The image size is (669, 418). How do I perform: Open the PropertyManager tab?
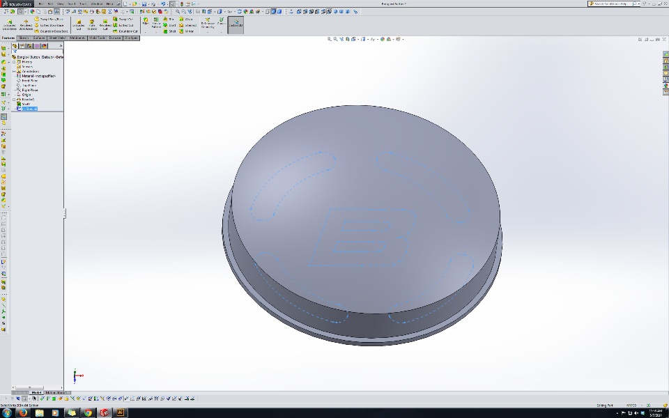click(22, 46)
